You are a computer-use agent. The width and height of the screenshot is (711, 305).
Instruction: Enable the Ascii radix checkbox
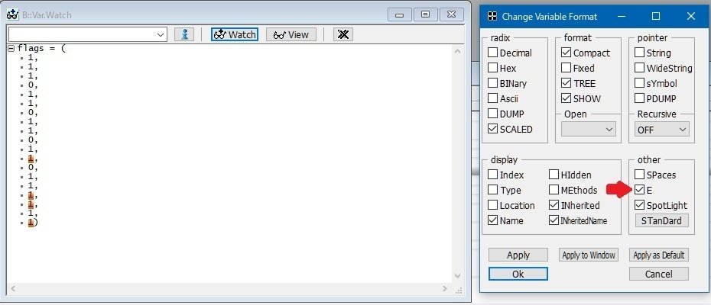point(492,98)
